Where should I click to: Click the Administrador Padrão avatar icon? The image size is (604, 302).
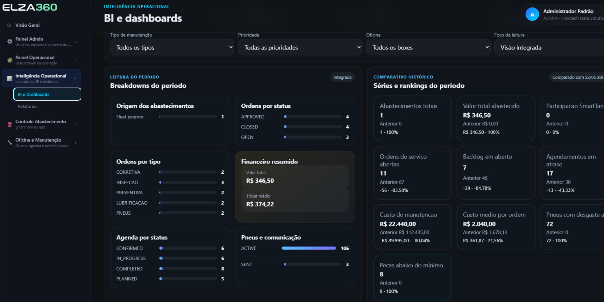pos(532,14)
